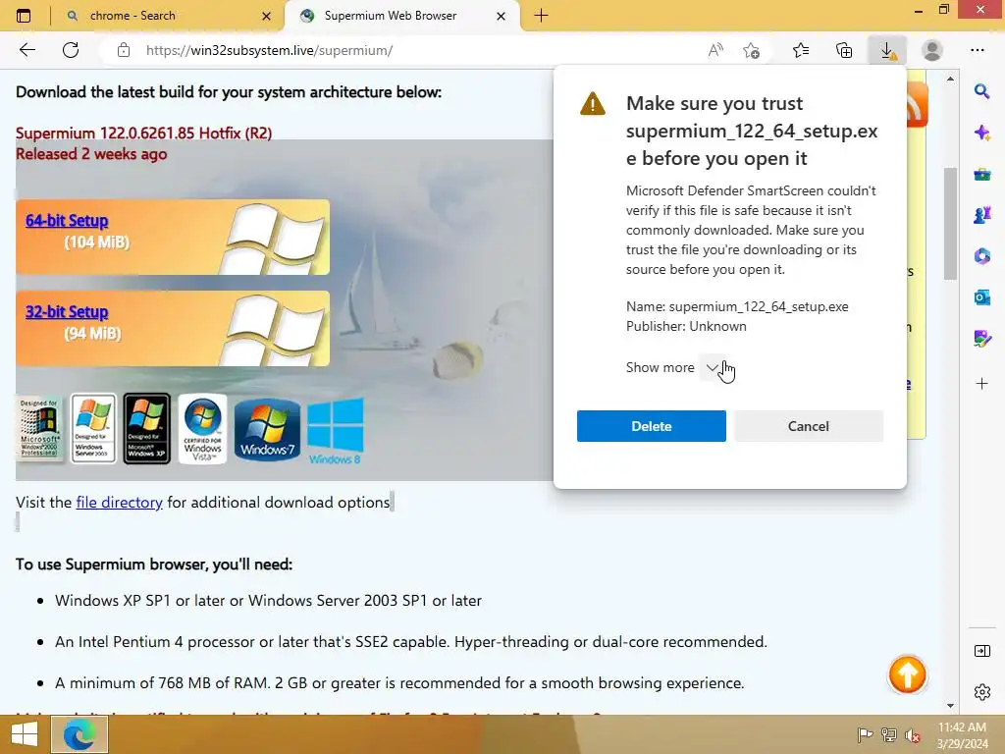Image resolution: width=1005 pixels, height=754 pixels.
Task: Open the tab actions menu icon
Action: tap(24, 16)
